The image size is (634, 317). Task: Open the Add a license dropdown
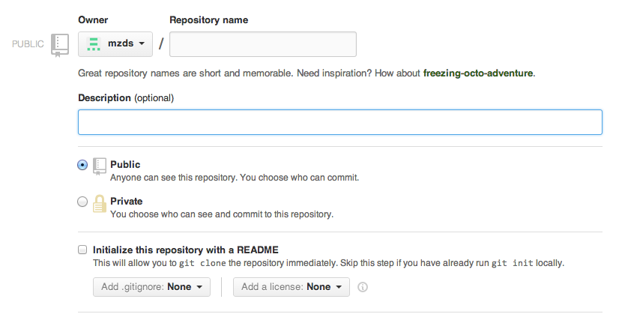click(291, 287)
